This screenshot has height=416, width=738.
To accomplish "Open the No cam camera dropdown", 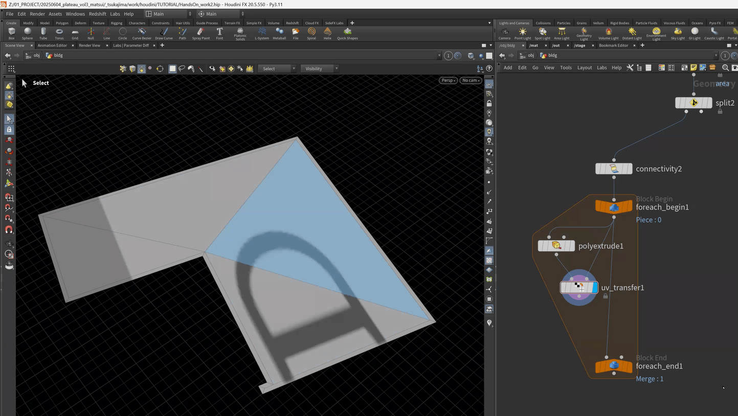I will pyautogui.click(x=471, y=80).
